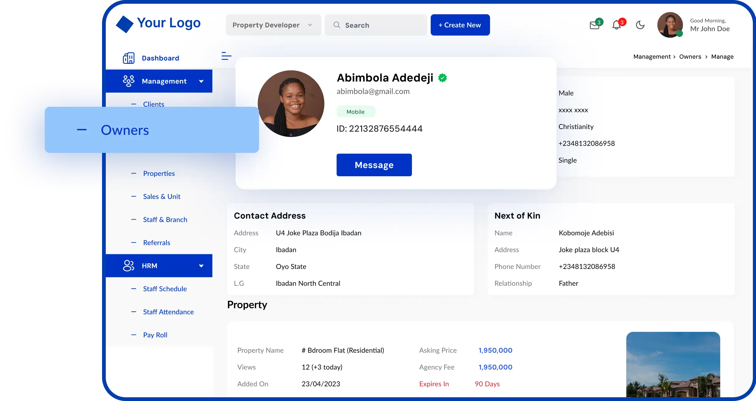The width and height of the screenshot is (756, 401).
Task: Open Staff Attendance under HRM
Action: click(168, 312)
